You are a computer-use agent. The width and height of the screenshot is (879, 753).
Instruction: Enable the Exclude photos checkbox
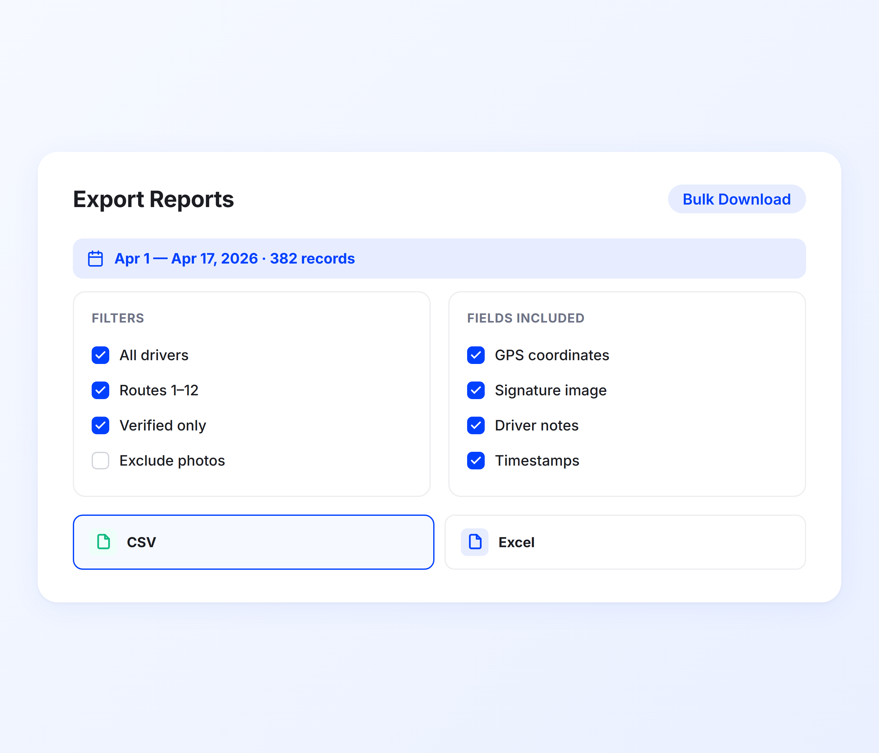(x=100, y=461)
